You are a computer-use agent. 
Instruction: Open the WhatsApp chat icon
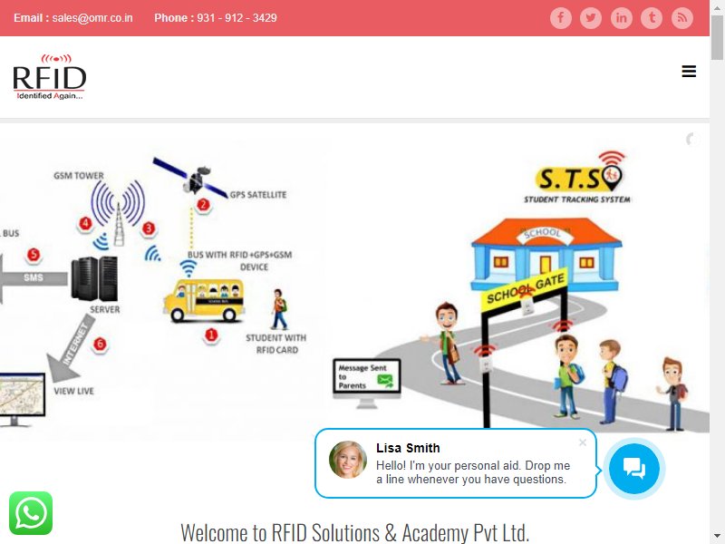pos(31,513)
